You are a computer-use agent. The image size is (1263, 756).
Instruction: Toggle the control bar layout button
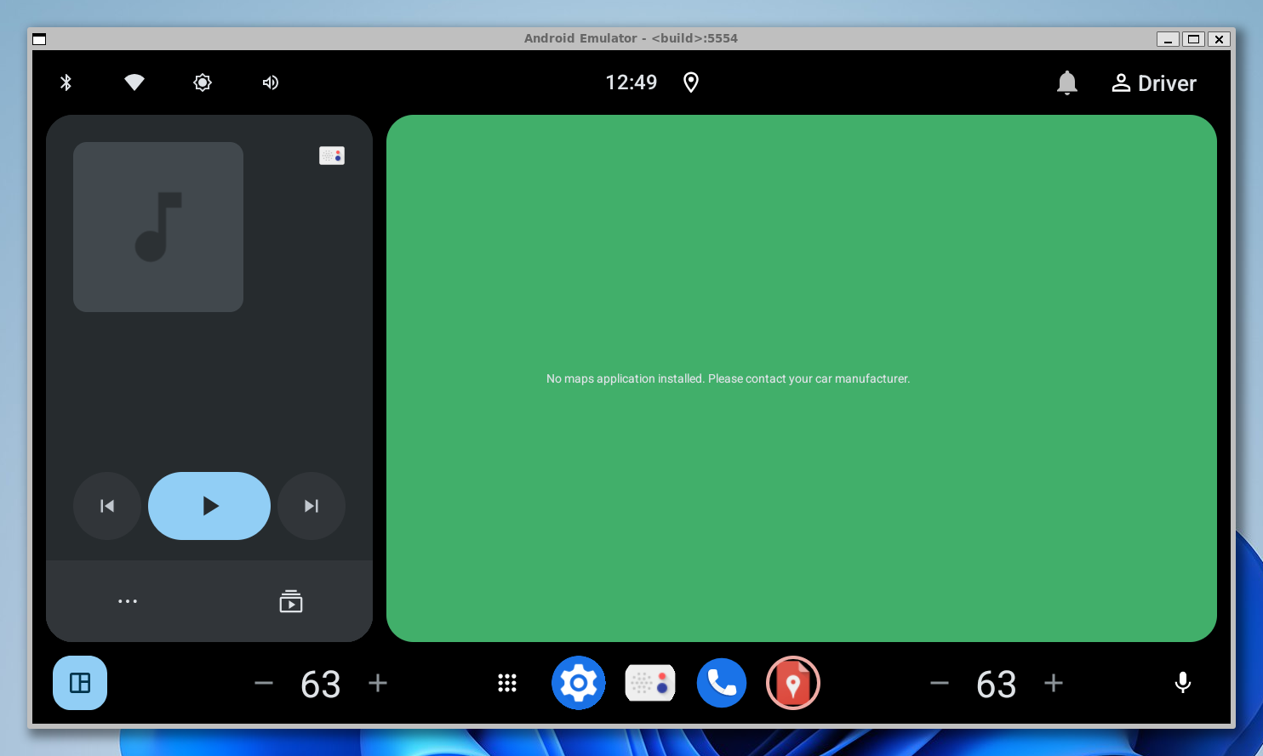[x=80, y=683]
